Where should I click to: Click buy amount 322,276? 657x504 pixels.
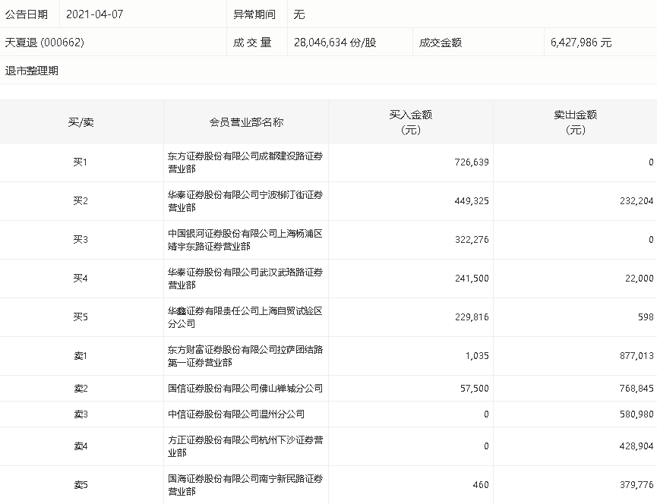point(472,239)
